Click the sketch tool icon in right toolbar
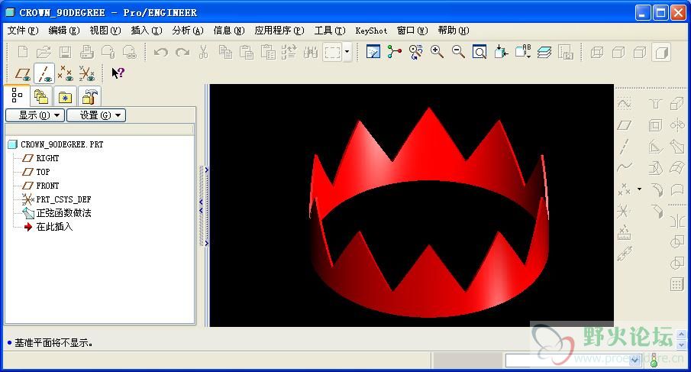This screenshot has height=372, width=691. [624, 104]
